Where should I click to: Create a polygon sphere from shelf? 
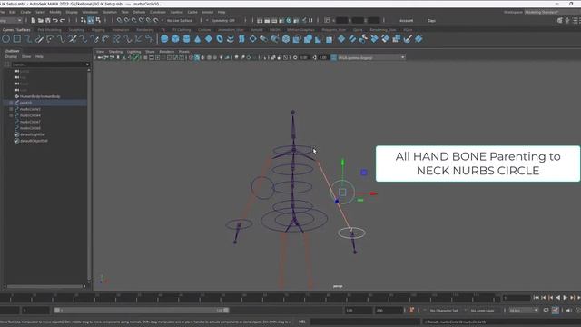(164, 38)
